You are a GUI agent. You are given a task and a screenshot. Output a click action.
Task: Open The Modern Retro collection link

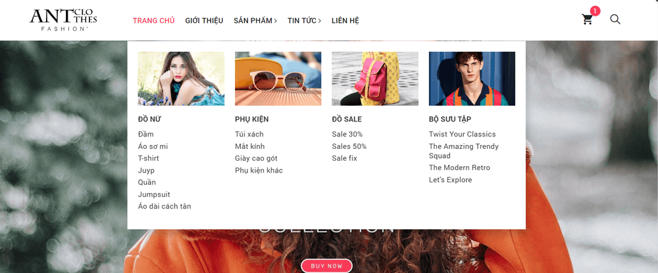click(459, 168)
